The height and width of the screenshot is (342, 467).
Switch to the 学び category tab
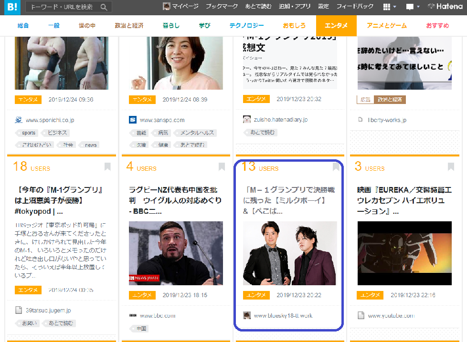pyautogui.click(x=204, y=26)
